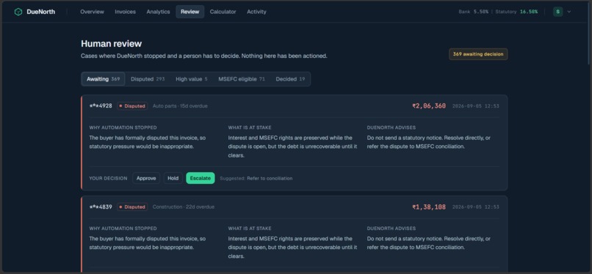The height and width of the screenshot is (274, 592).
Task: Switch to the Analytics tab
Action: (x=158, y=12)
